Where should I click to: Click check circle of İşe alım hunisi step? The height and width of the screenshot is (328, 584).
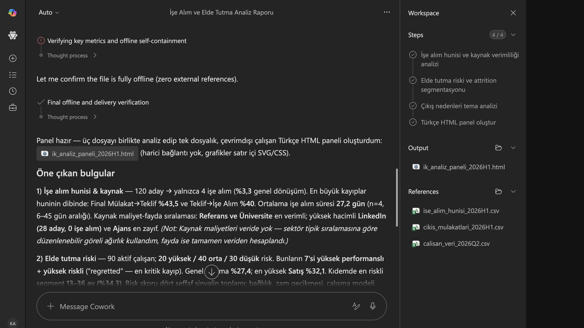tap(413, 55)
